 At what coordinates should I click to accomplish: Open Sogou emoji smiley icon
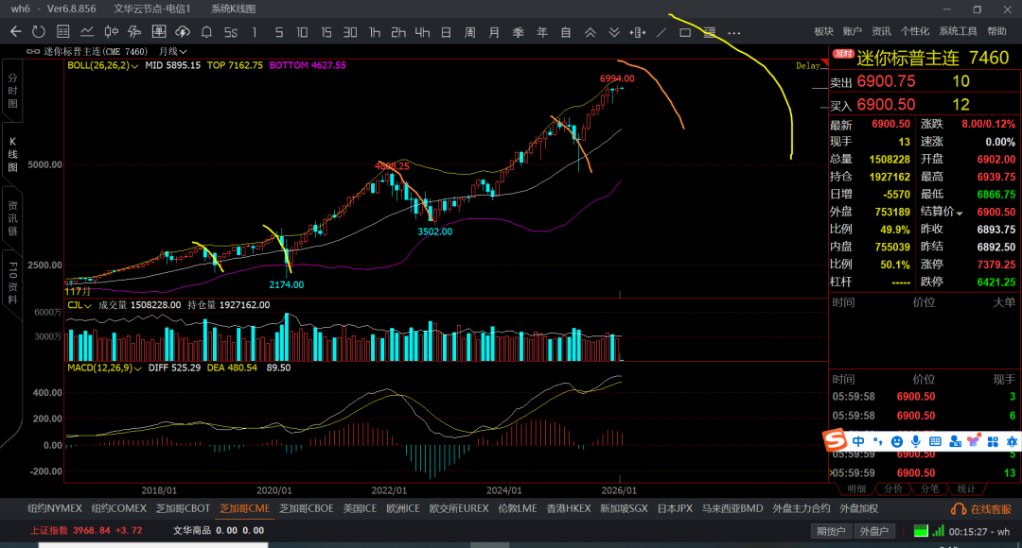click(897, 441)
